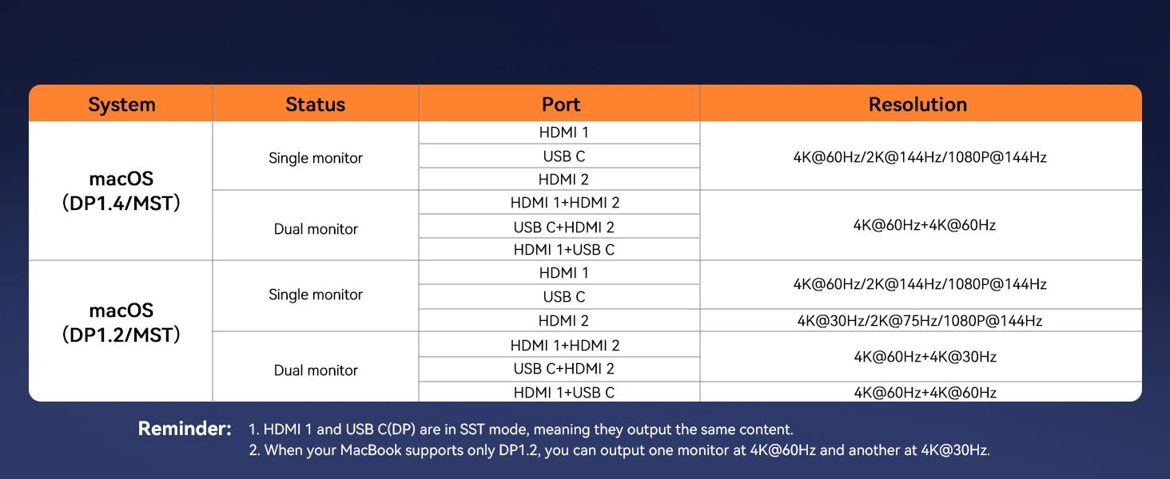Image resolution: width=1170 pixels, height=479 pixels.
Task: Select the 4K@60Hz+4K@30Hz resolution cell
Action: (925, 357)
